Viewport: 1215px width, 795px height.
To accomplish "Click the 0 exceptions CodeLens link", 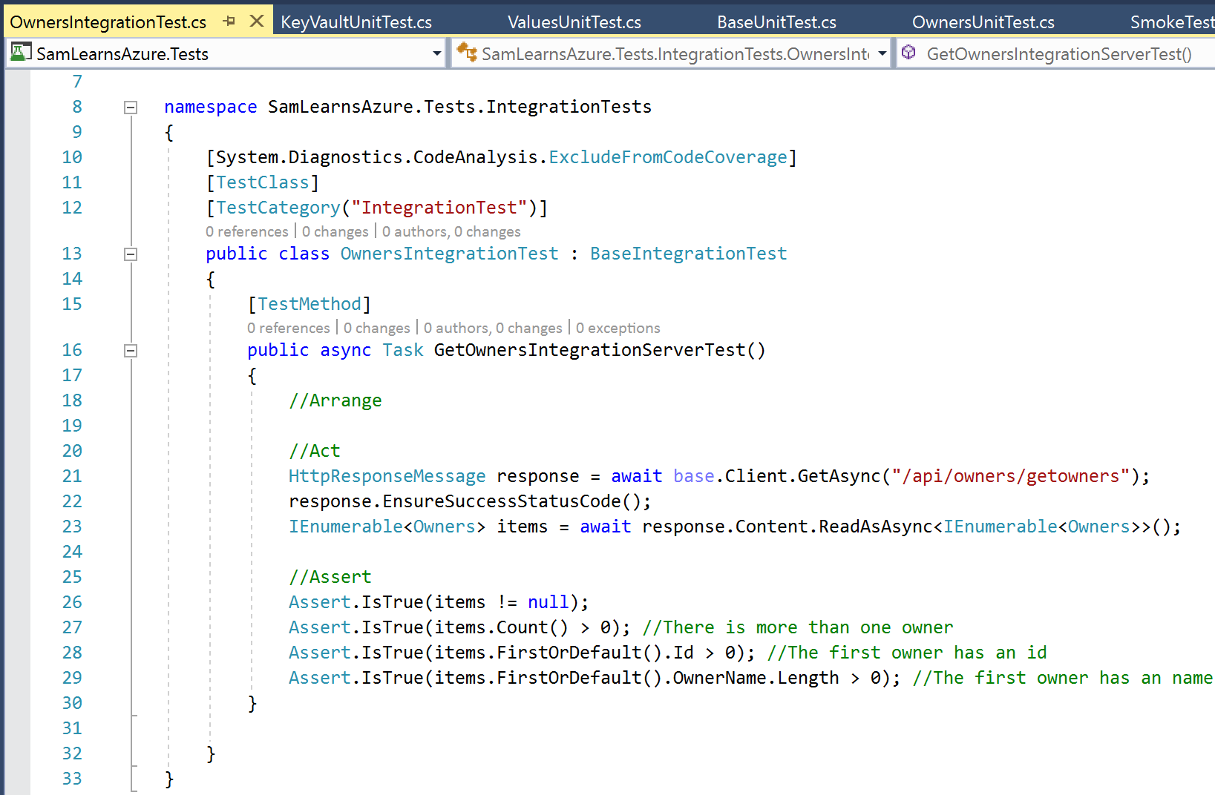I will pyautogui.click(x=618, y=329).
